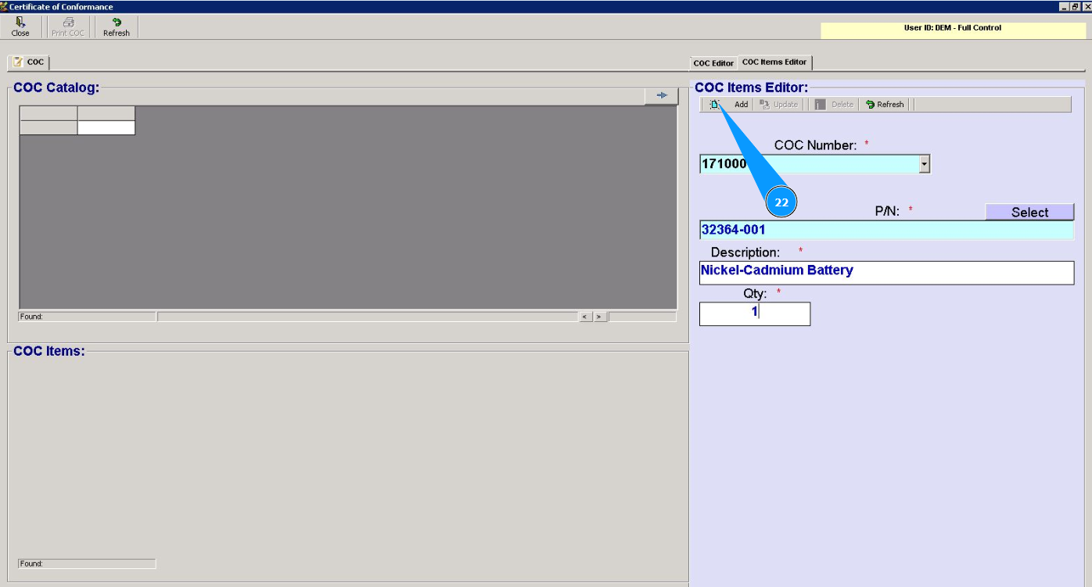The width and height of the screenshot is (1092, 587).
Task: Click the Description field with Nickel-Cadmium Battery
Action: [x=887, y=272]
